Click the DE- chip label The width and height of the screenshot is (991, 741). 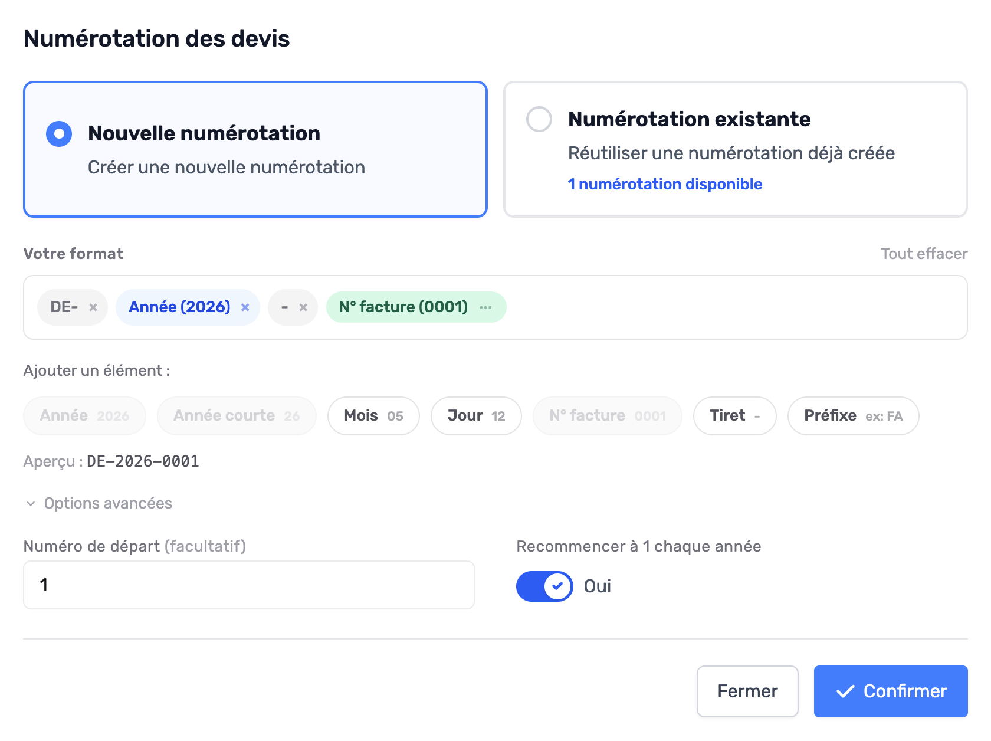pos(64,307)
